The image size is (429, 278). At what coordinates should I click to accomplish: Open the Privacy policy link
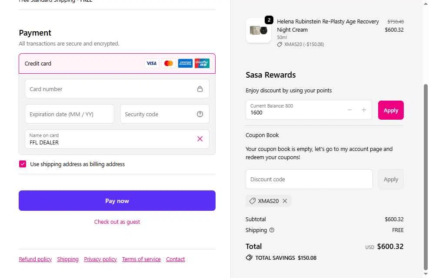[x=100, y=259]
